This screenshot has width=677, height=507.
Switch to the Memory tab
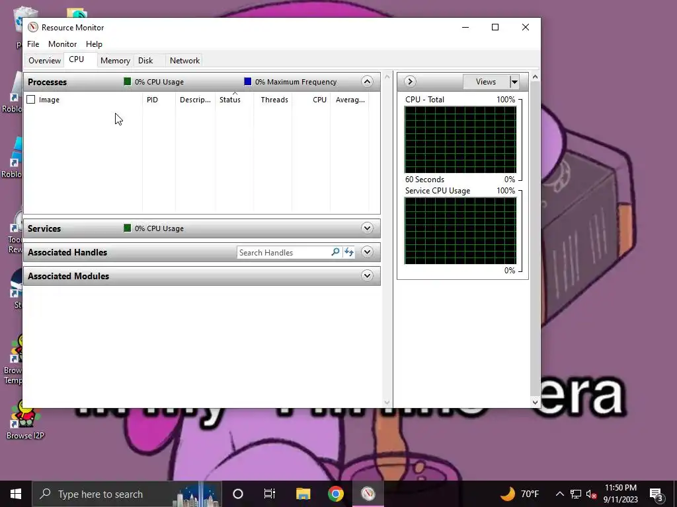tap(115, 60)
